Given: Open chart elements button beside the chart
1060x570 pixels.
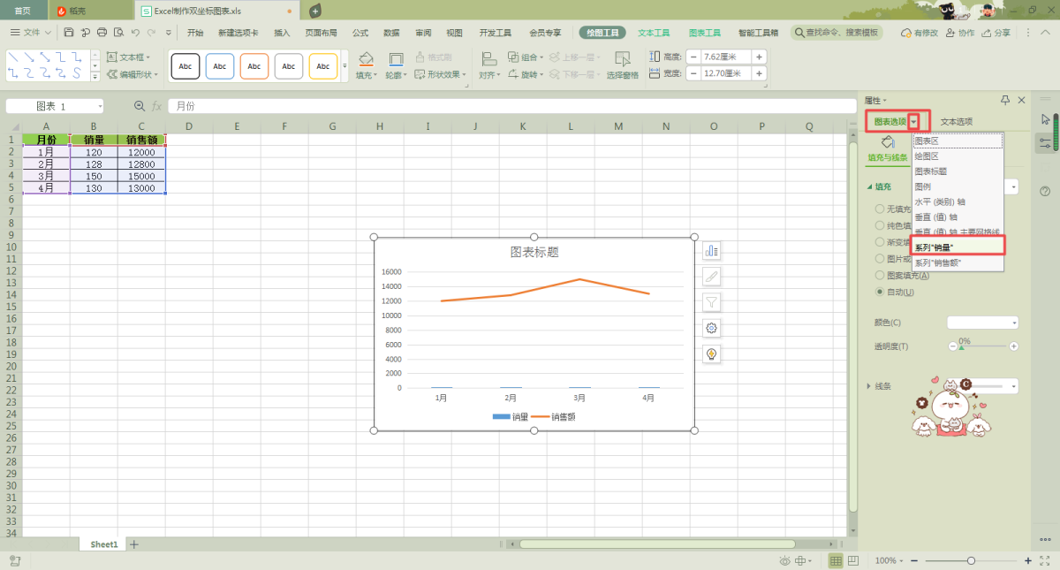Looking at the screenshot, I should [711, 251].
